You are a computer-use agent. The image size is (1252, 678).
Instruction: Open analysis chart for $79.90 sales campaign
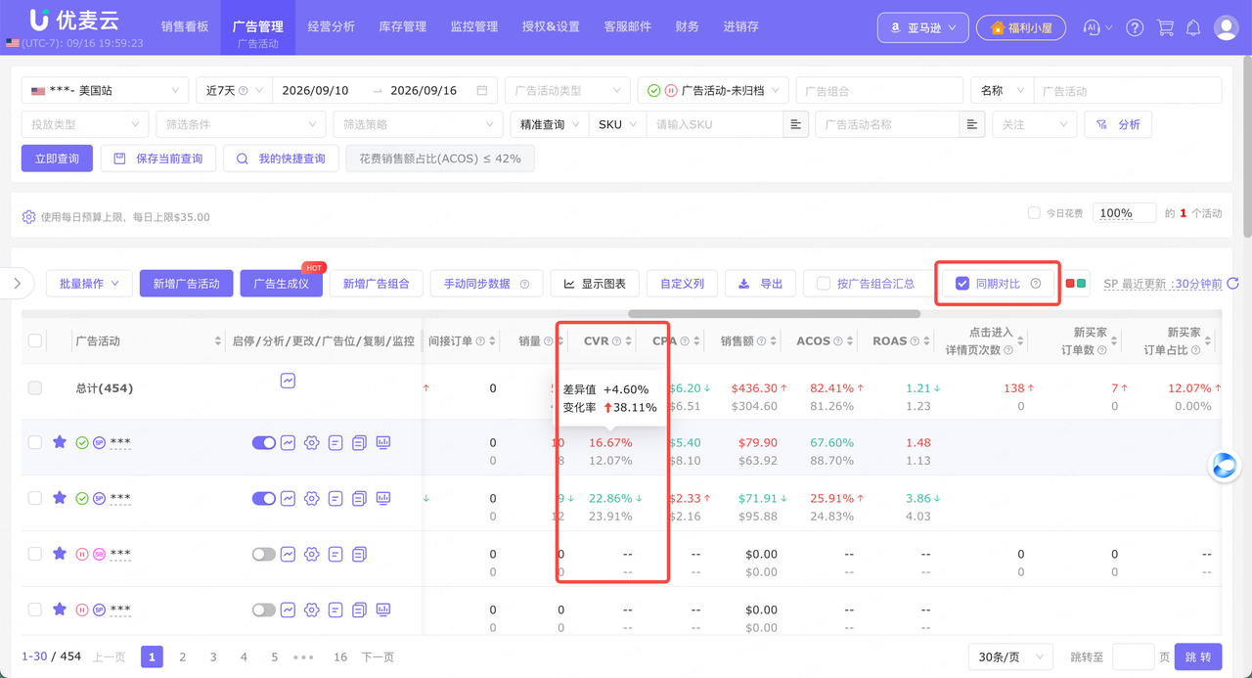point(288,443)
